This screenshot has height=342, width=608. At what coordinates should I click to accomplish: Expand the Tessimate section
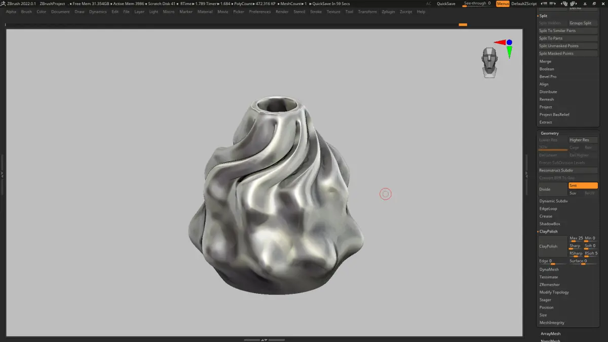549,277
